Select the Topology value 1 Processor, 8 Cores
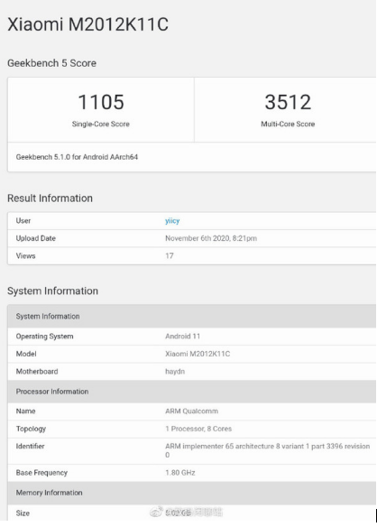This screenshot has height=527, width=377. tap(198, 429)
